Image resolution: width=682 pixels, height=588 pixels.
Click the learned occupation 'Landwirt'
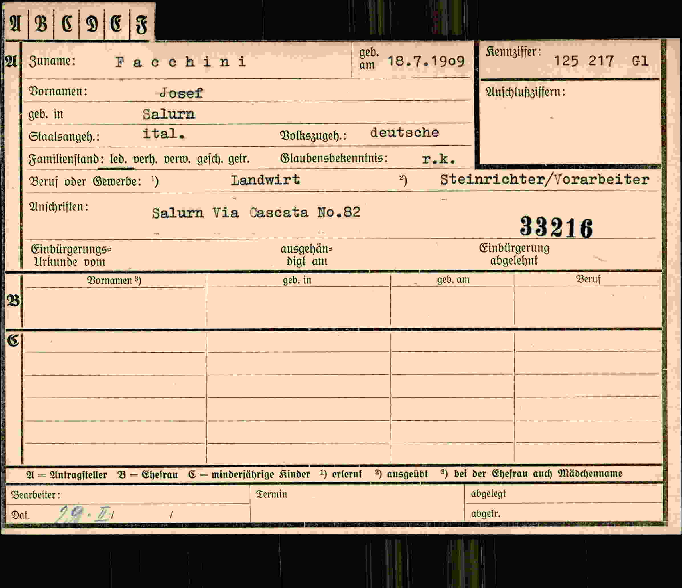tap(265, 180)
